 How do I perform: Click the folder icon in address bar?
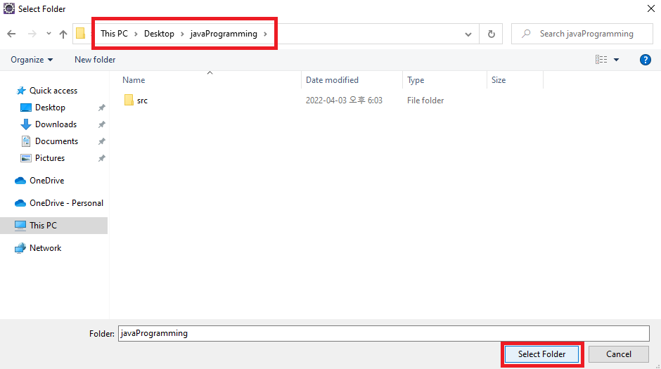tap(81, 34)
